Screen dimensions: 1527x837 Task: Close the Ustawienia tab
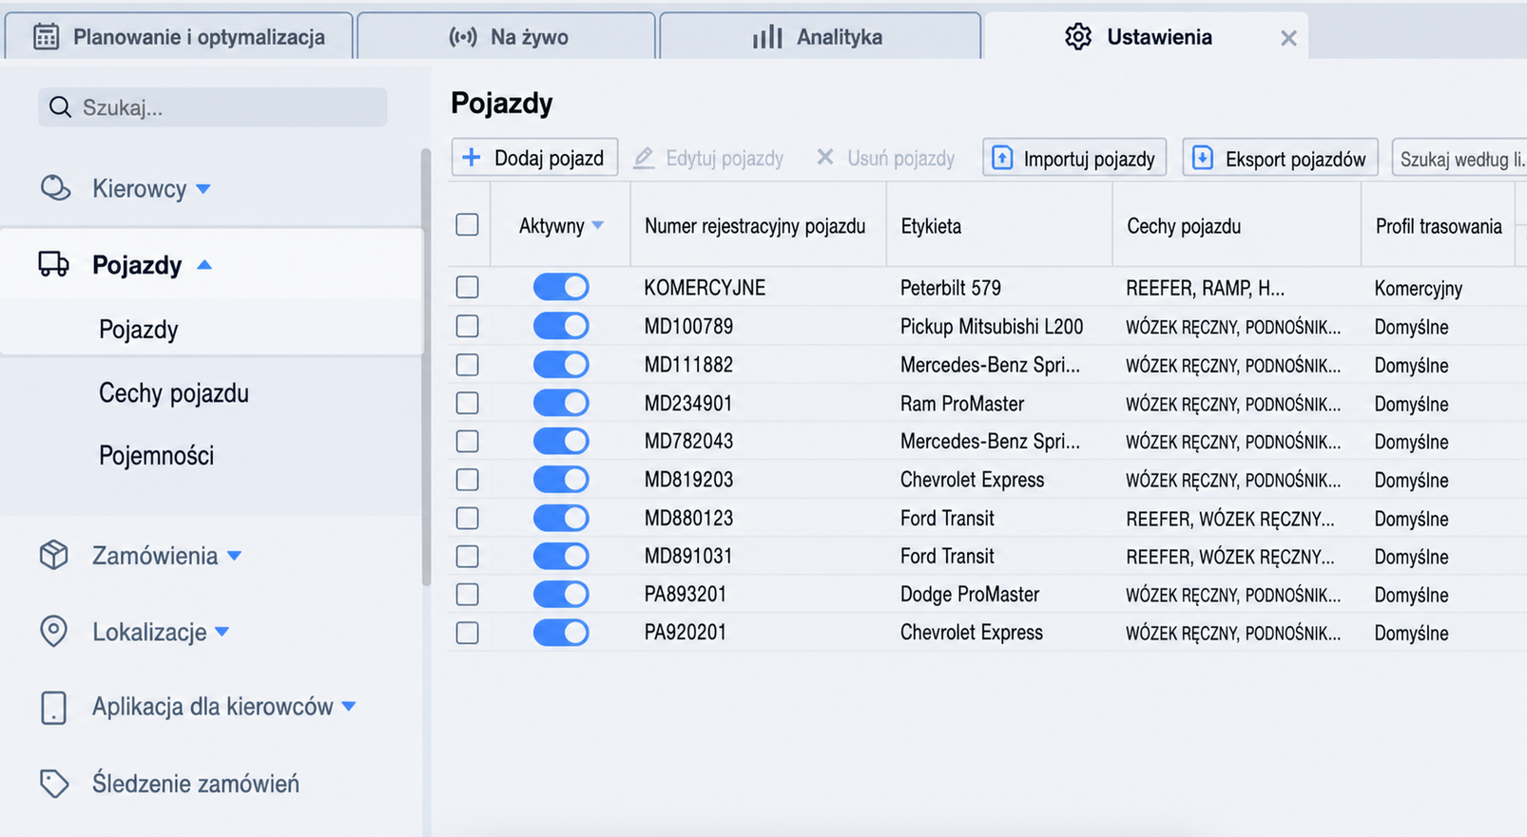click(1288, 38)
